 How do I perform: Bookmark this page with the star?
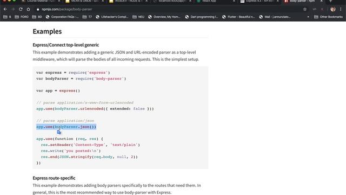(305, 9)
